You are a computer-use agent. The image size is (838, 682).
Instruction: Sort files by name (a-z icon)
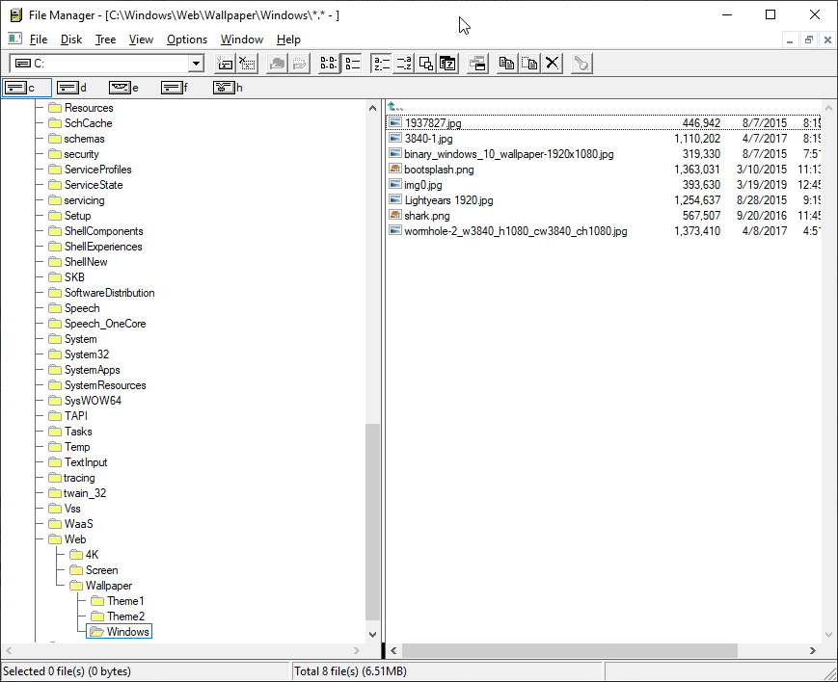point(381,64)
